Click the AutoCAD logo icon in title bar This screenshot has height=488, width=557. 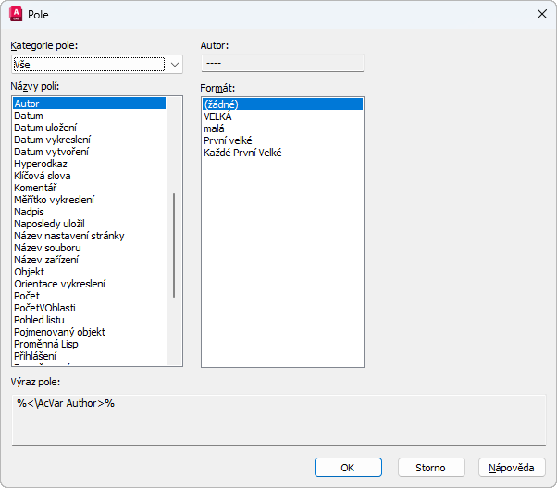click(15, 15)
